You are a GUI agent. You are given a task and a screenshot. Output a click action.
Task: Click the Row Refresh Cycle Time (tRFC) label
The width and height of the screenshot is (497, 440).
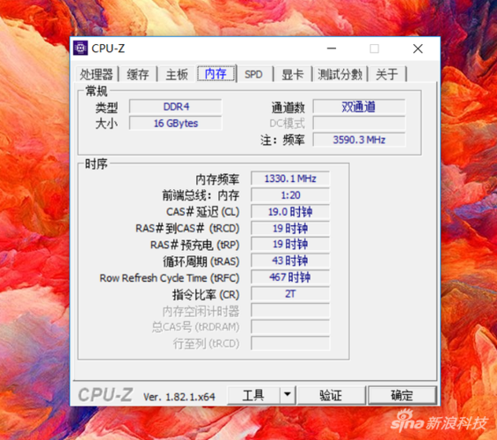coord(169,278)
